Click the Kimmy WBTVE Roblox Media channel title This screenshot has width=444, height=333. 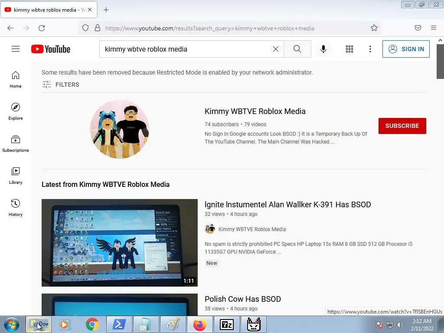pos(255,111)
